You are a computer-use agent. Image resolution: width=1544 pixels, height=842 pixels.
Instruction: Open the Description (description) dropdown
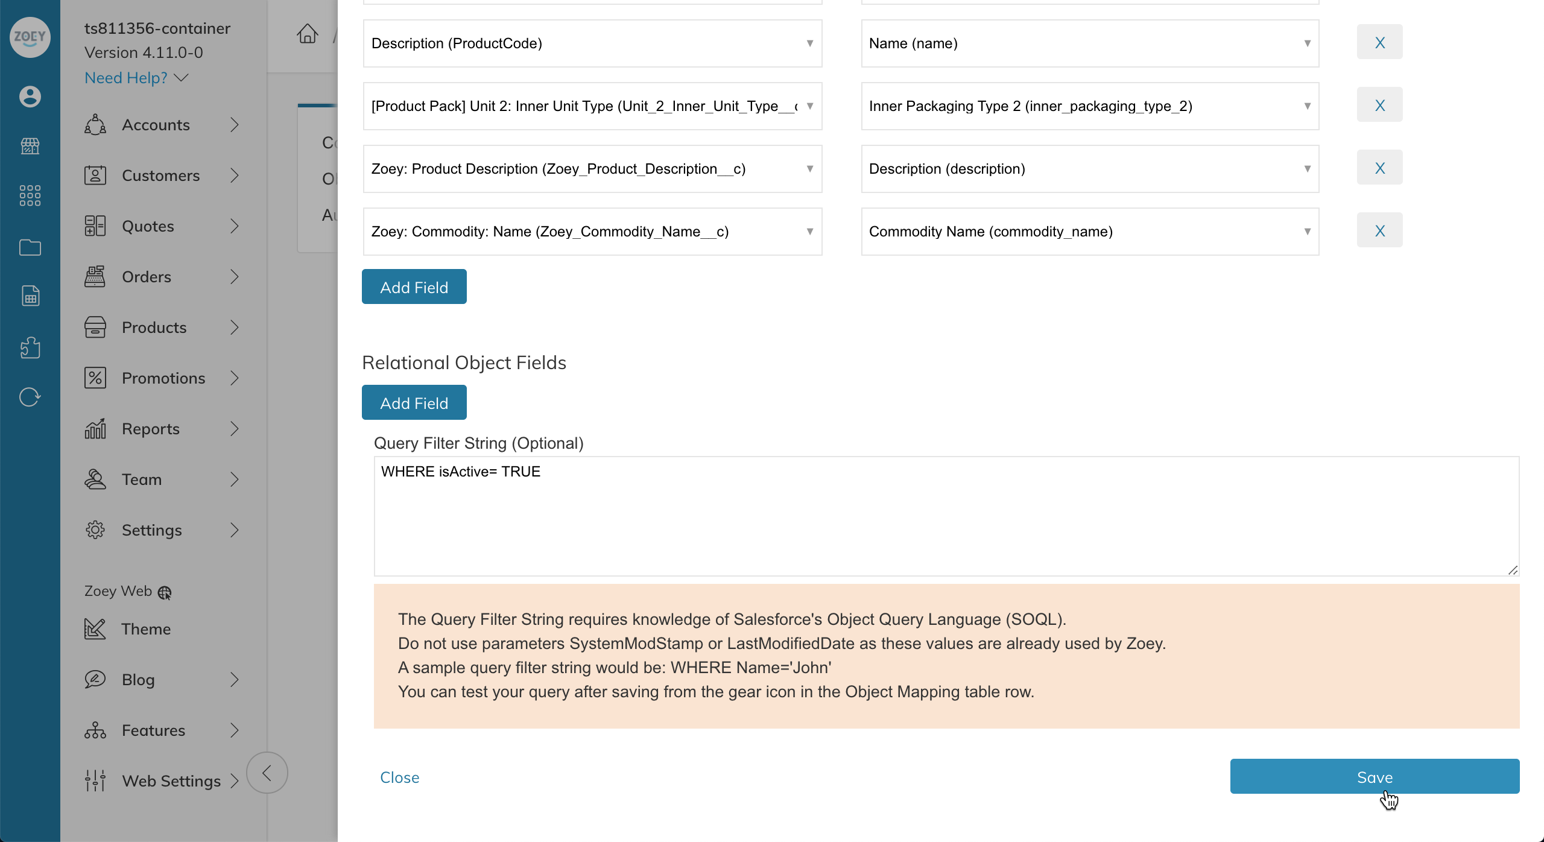[1090, 169]
